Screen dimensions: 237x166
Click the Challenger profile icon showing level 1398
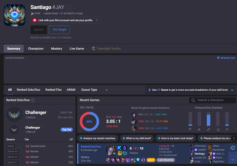pyautogui.click(x=15, y=15)
